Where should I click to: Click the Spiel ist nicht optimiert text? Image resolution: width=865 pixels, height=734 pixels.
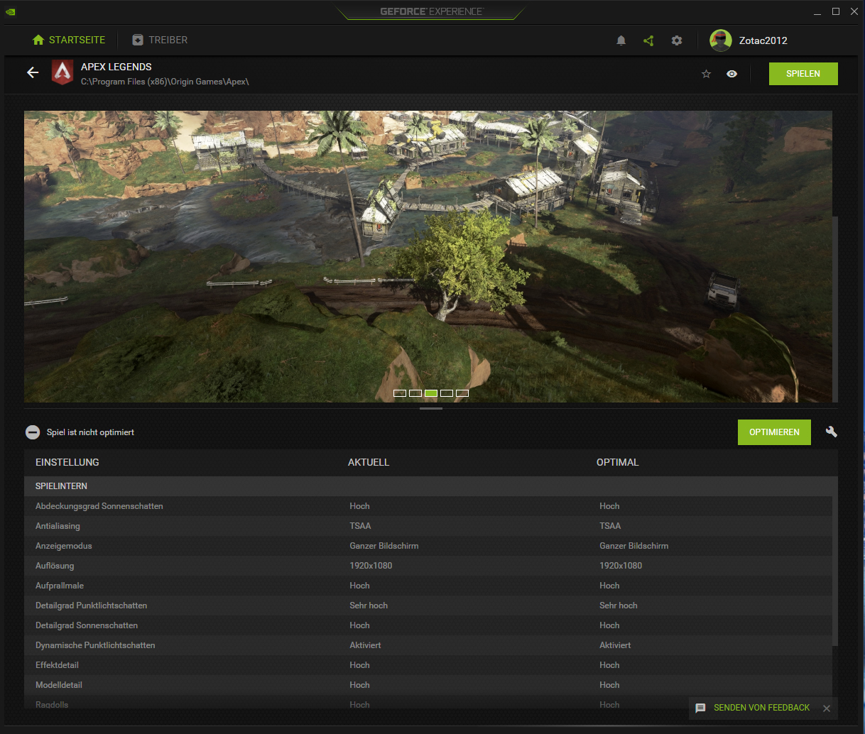point(90,432)
